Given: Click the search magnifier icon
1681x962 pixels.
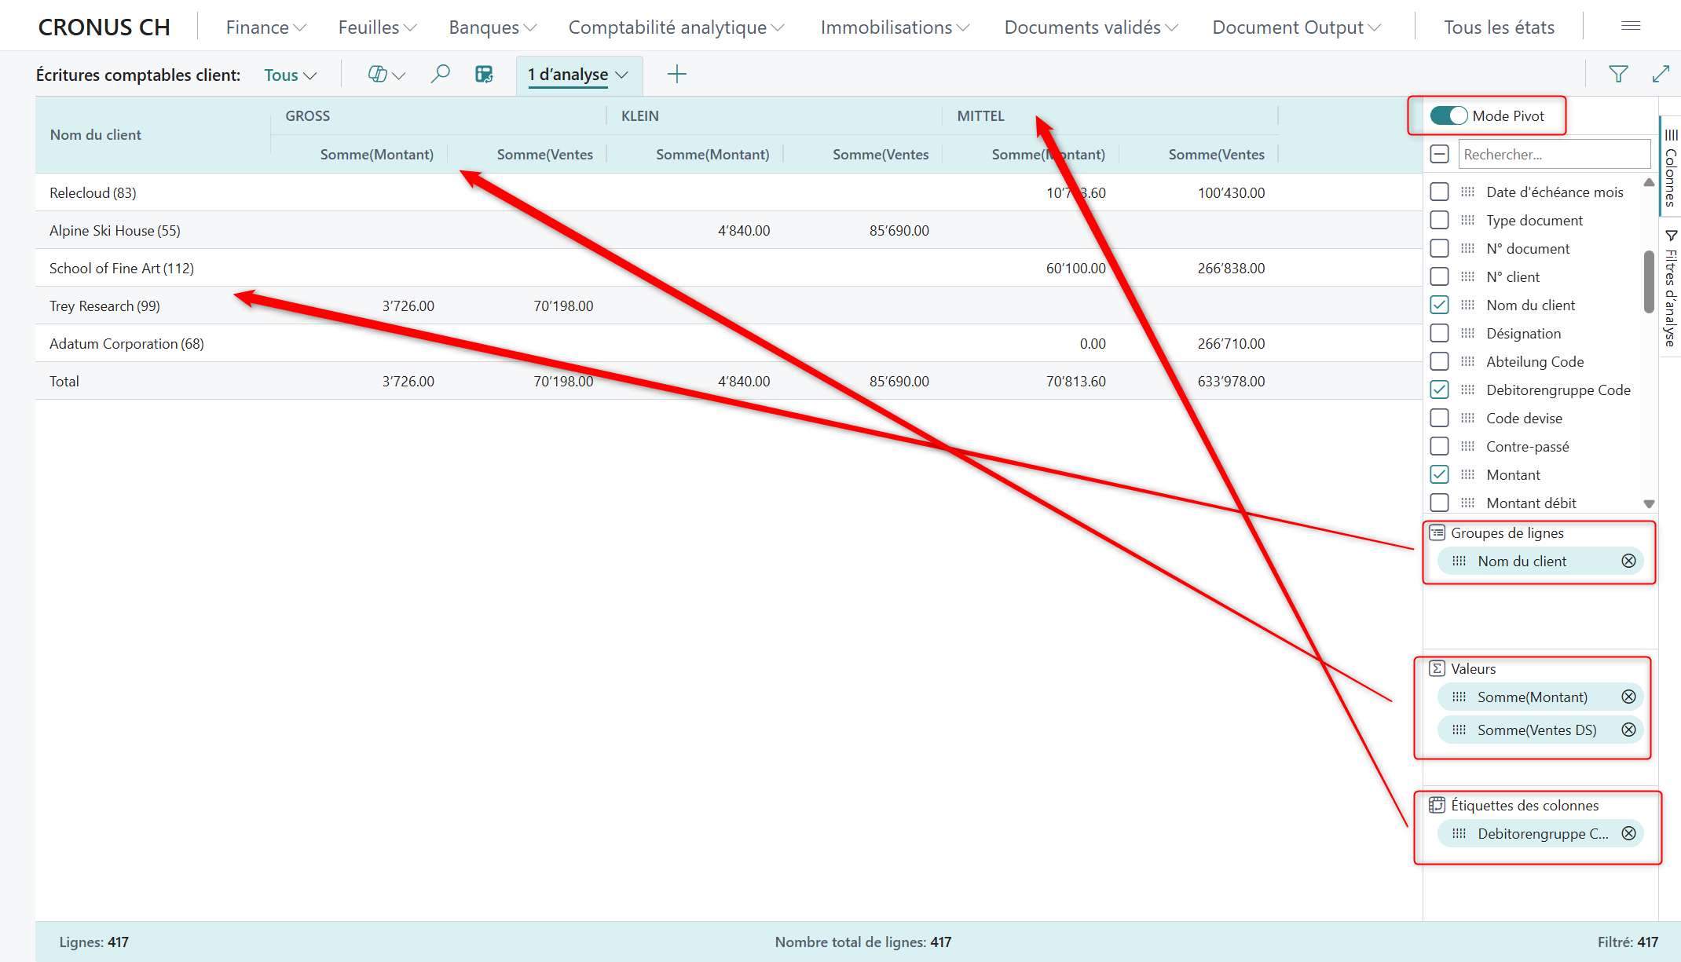Looking at the screenshot, I should click(440, 75).
